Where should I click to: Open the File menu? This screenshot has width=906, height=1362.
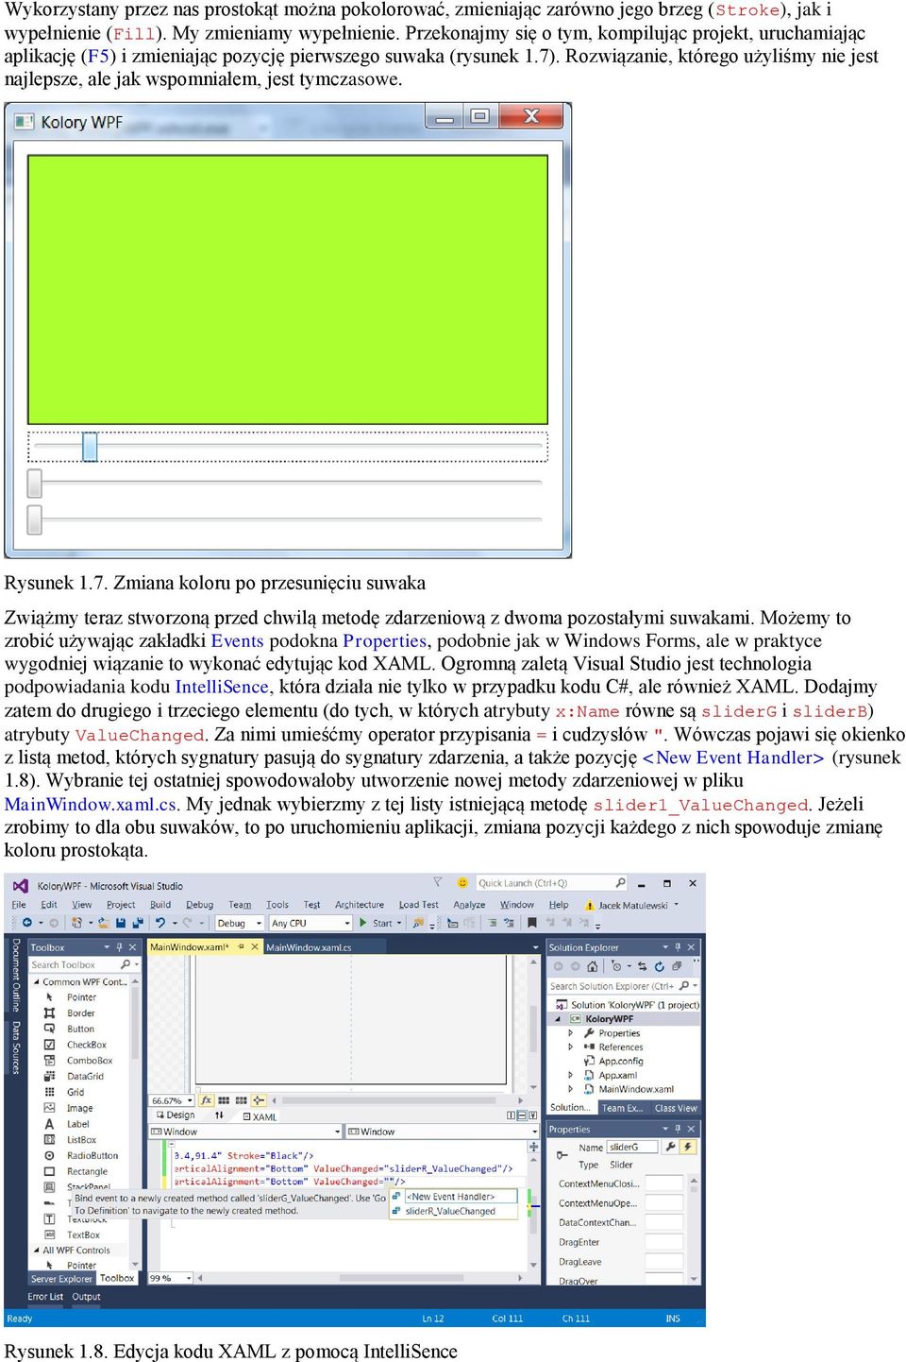[18, 905]
